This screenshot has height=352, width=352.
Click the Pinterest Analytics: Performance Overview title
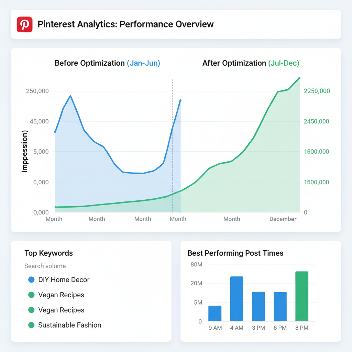125,24
